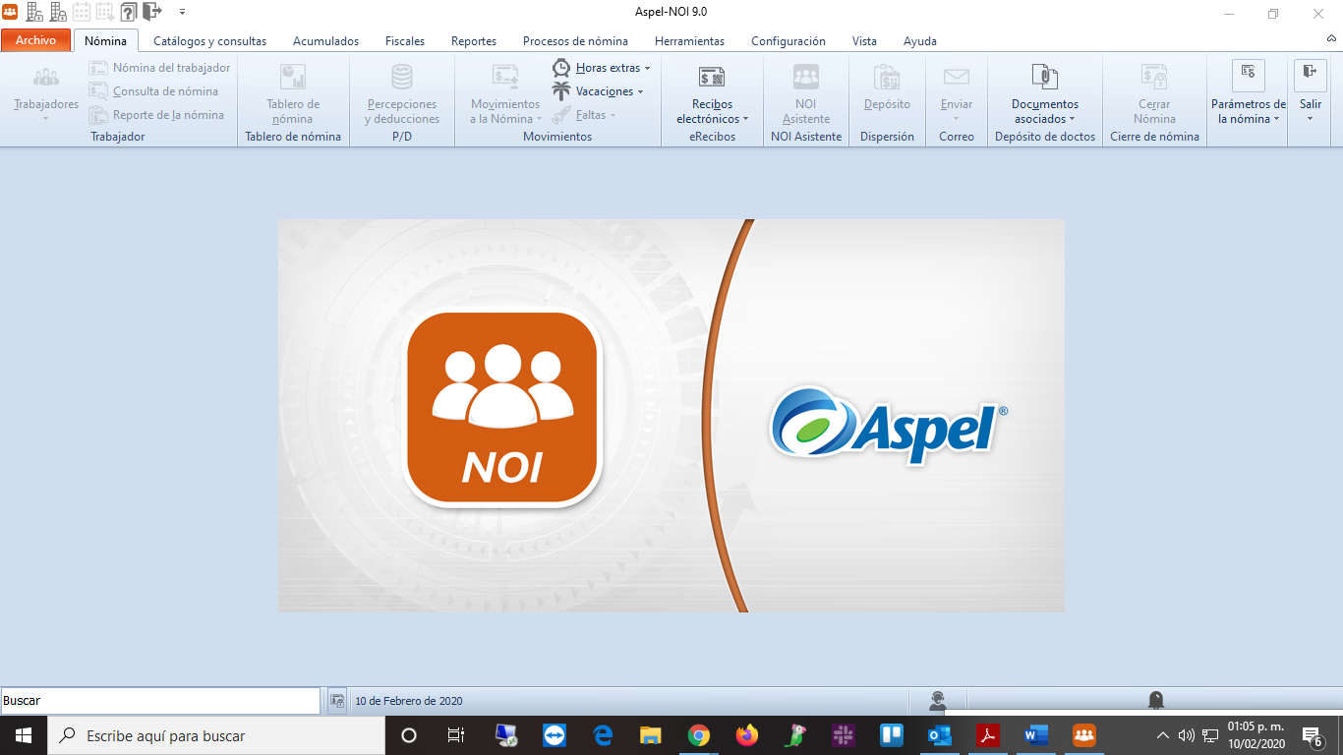Click Parámetros de la nómina icon

click(1249, 76)
